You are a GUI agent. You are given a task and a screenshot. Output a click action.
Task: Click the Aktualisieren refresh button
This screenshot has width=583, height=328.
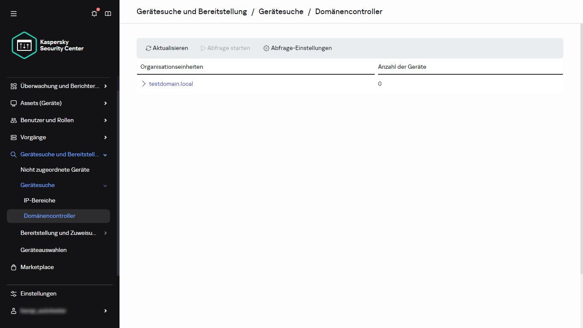(x=166, y=48)
